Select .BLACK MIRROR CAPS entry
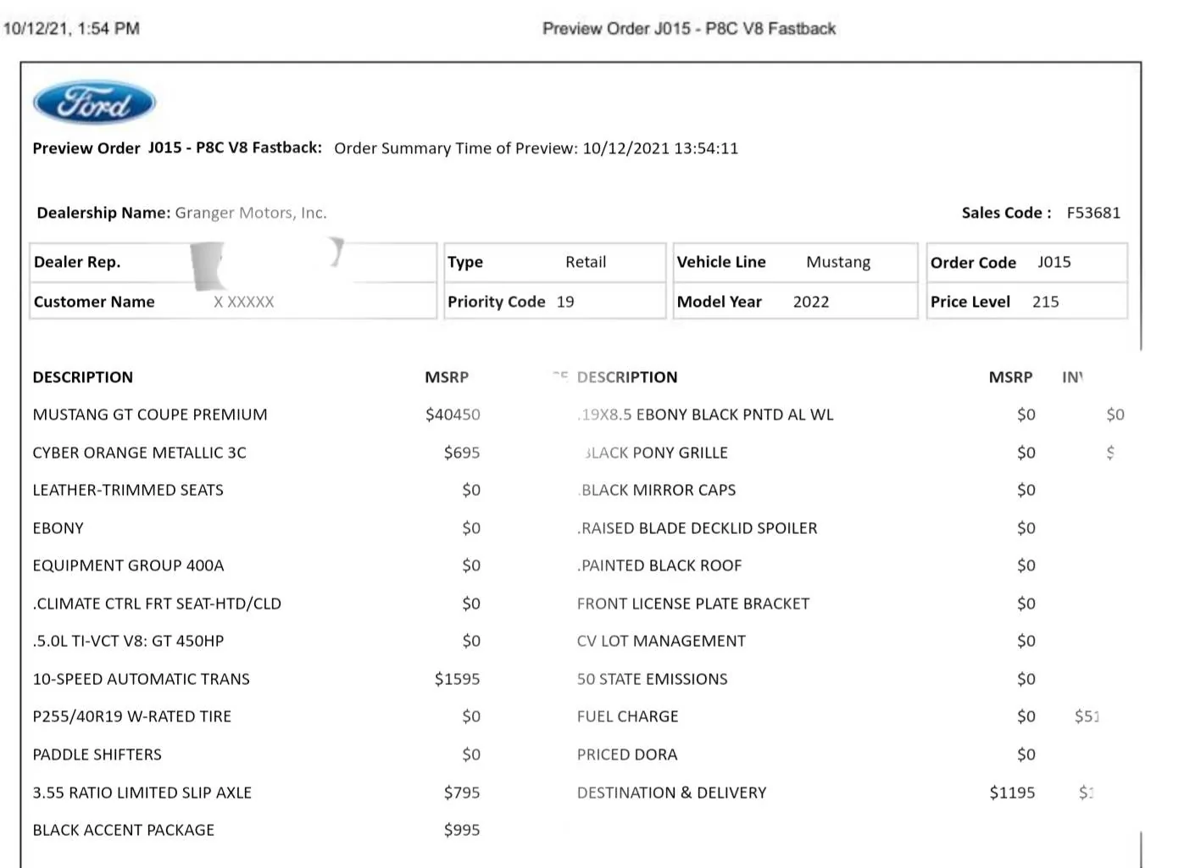The height and width of the screenshot is (868, 1184). click(x=656, y=490)
